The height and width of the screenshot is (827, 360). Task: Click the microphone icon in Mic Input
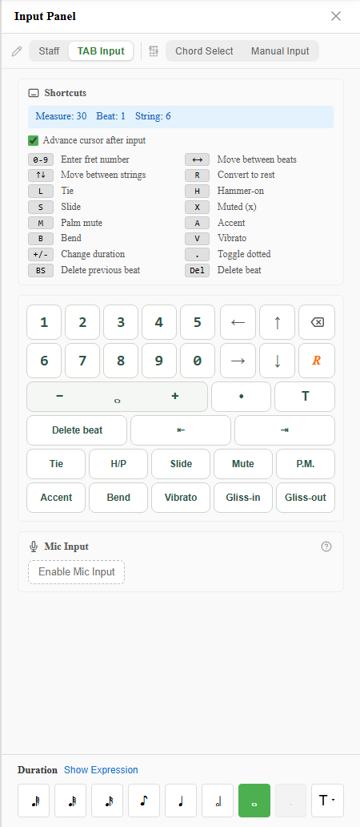(x=34, y=547)
